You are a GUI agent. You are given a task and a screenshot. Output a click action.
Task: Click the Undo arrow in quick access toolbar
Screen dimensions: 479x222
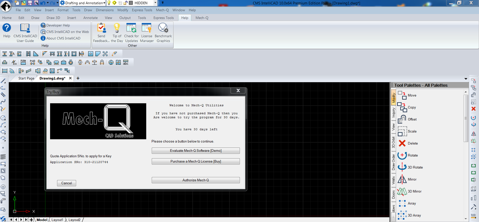43,3
